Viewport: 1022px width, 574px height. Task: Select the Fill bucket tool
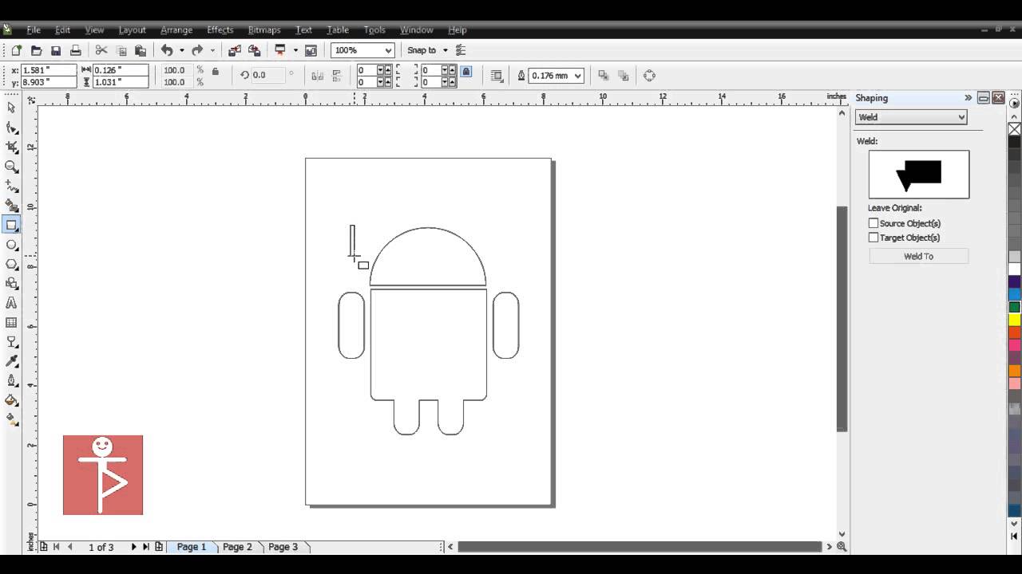pos(11,400)
